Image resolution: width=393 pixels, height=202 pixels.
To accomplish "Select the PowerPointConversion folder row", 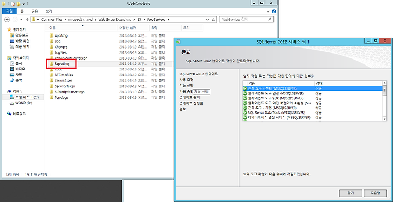I will point(110,58).
